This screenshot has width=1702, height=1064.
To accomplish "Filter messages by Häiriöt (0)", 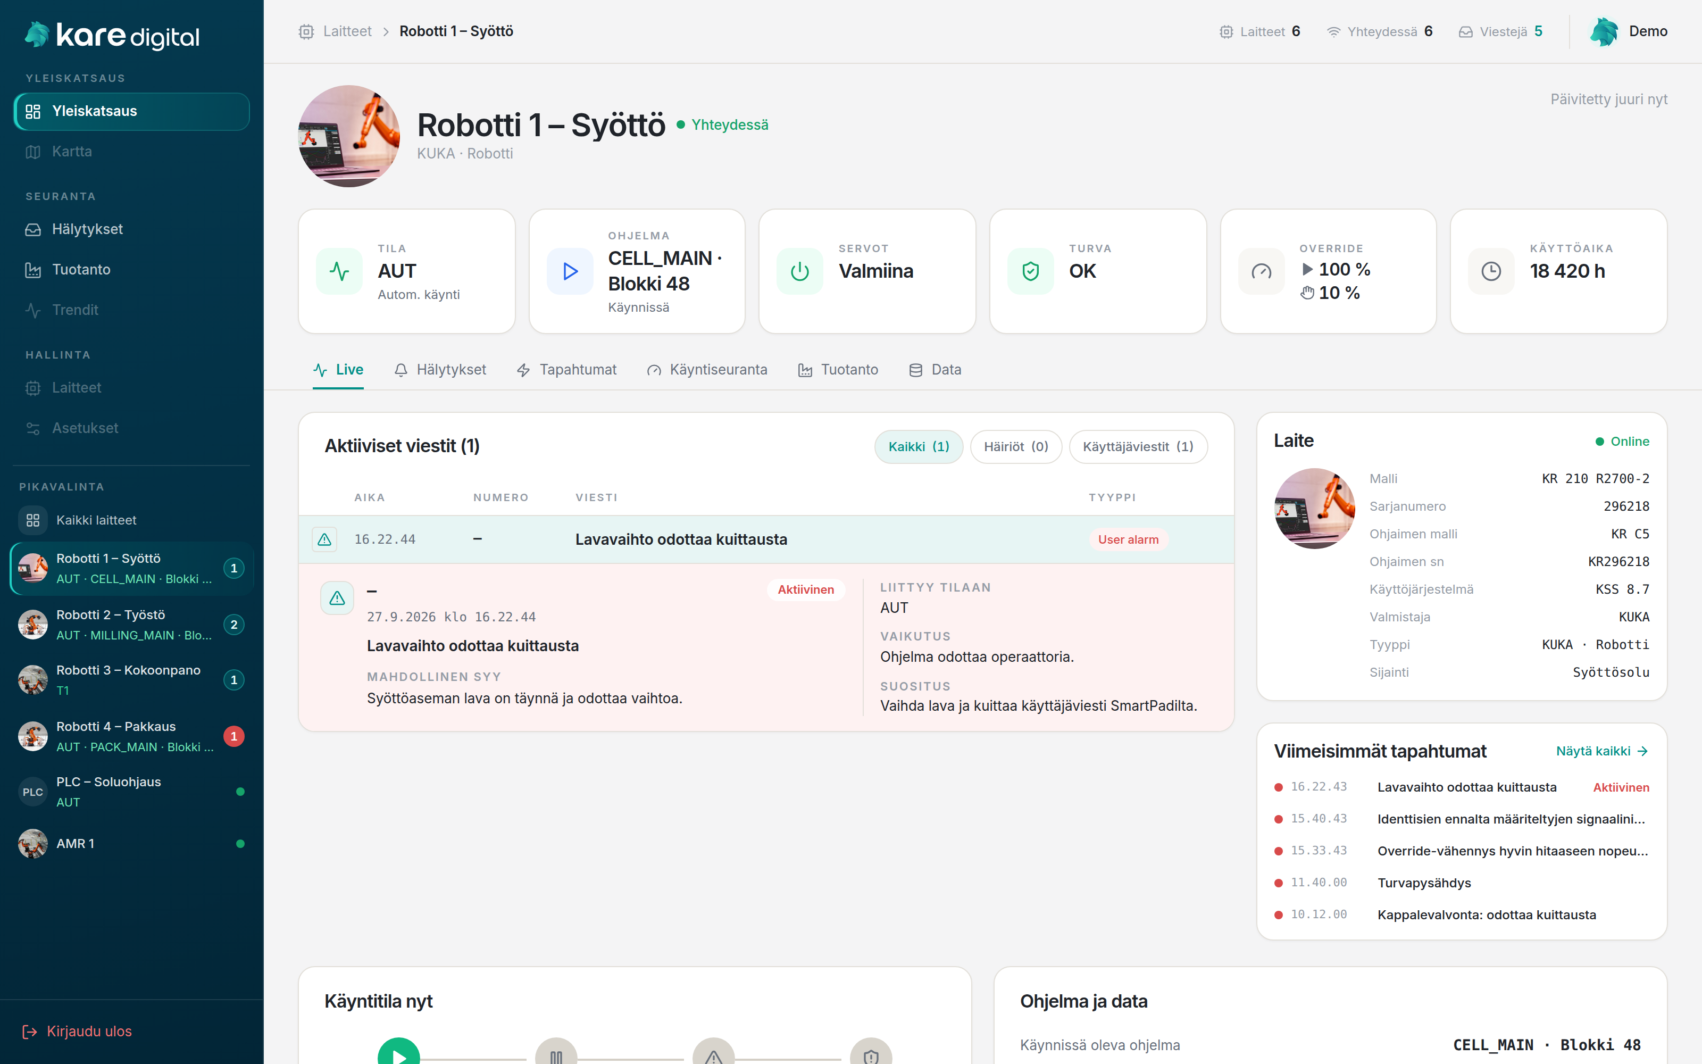I will point(1015,447).
